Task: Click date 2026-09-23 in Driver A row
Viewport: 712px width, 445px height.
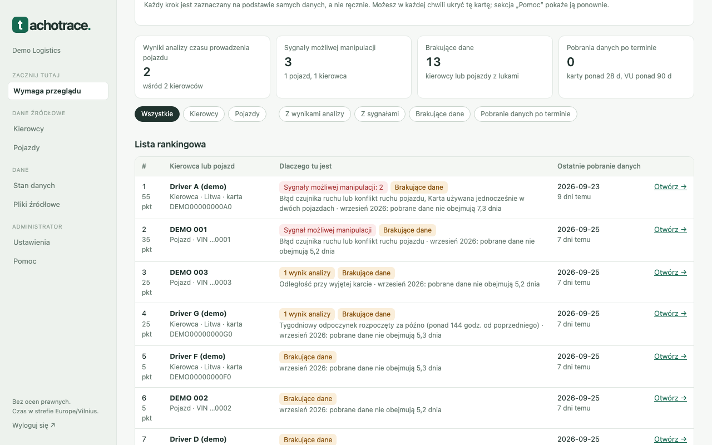Action: (x=578, y=187)
